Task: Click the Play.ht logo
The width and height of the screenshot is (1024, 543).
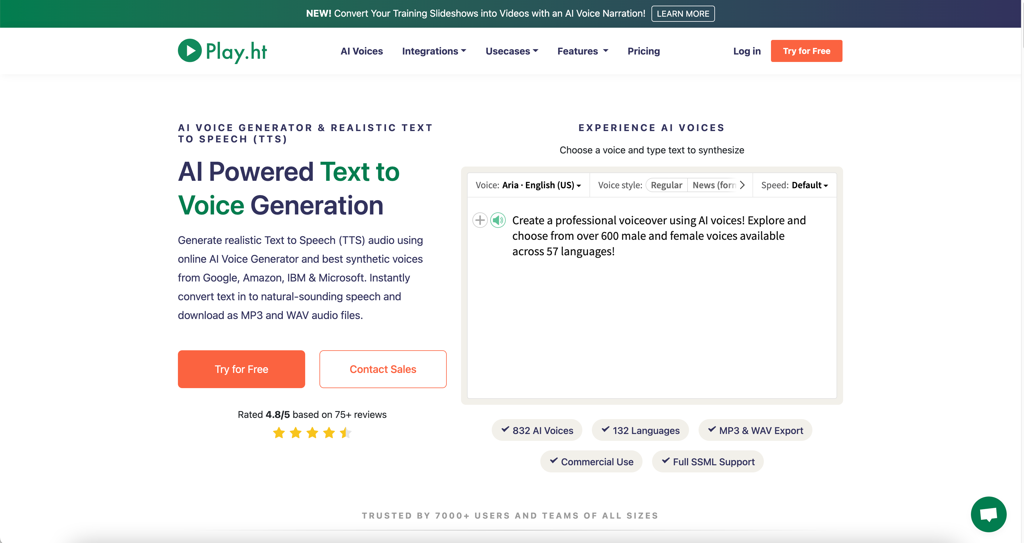Action: coord(222,51)
